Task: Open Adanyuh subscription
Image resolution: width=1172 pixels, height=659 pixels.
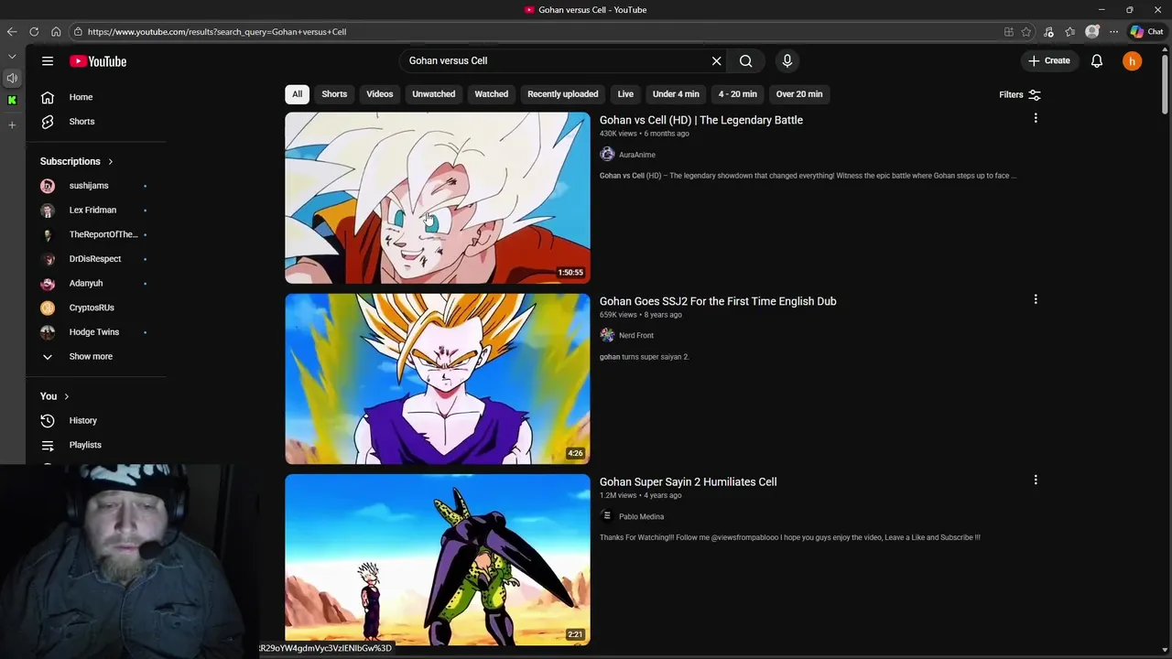Action: [x=86, y=284]
